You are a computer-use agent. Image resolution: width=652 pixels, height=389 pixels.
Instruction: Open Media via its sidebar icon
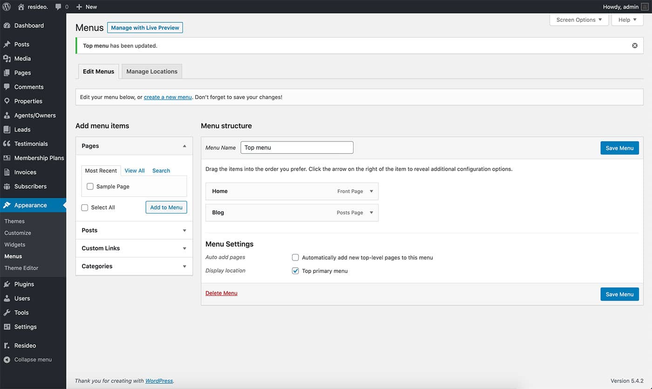tap(7, 59)
